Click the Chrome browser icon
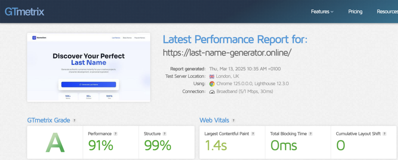 pyautogui.click(x=212, y=84)
